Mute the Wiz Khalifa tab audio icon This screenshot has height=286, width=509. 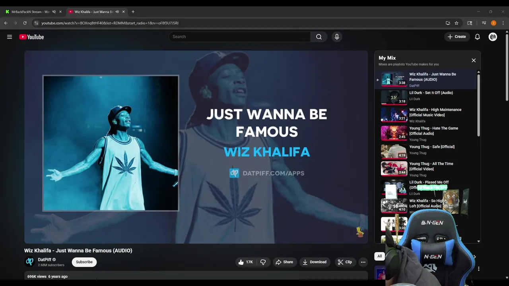pyautogui.click(x=117, y=12)
